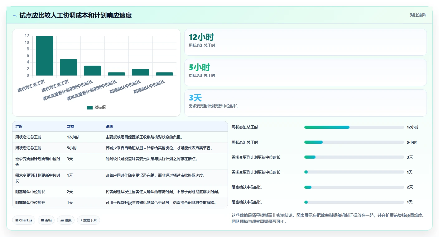Click the 12小时 value beside the top progress bar
The height and width of the screenshot is (237, 439).
(x=412, y=127)
